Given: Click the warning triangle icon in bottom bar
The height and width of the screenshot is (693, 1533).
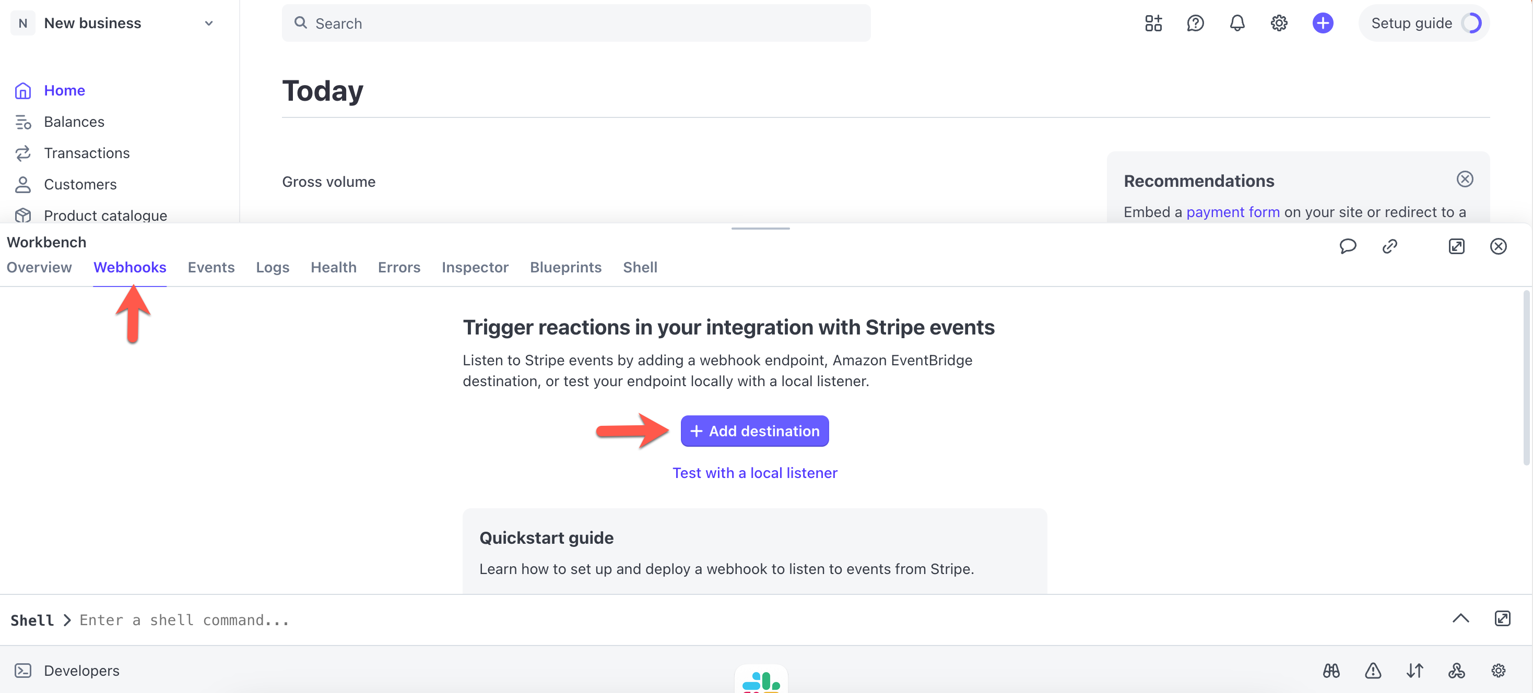Looking at the screenshot, I should pos(1372,671).
